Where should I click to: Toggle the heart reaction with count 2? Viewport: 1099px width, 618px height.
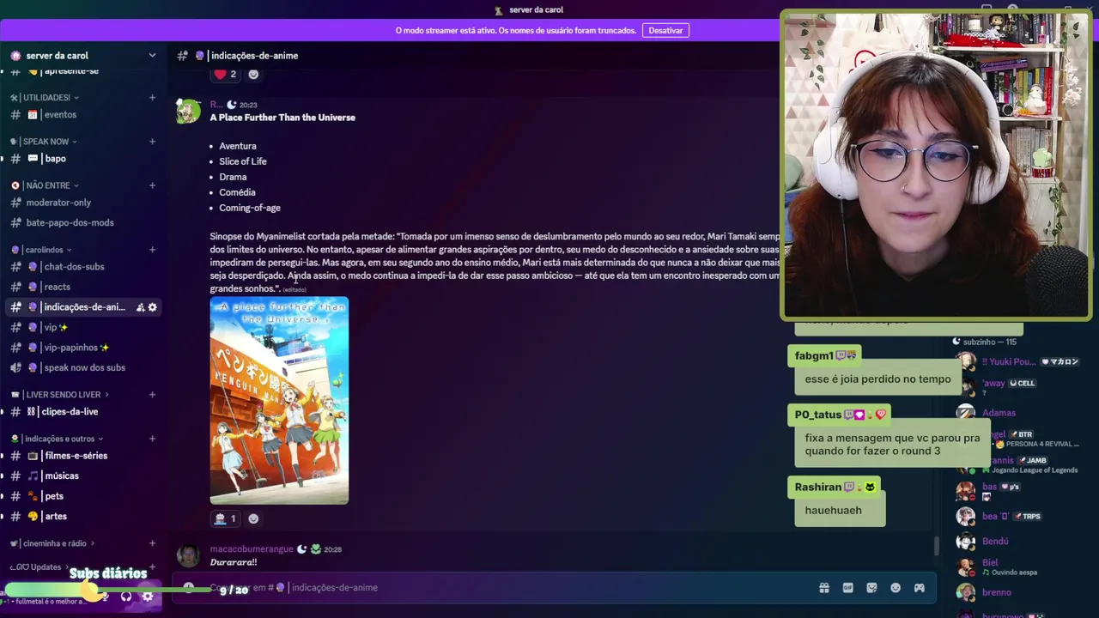(x=225, y=74)
